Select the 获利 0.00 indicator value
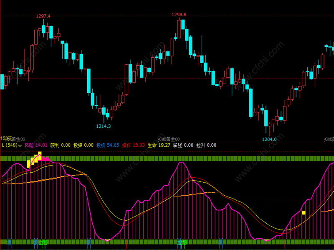This screenshot has height=250, width=334. click(x=60, y=145)
